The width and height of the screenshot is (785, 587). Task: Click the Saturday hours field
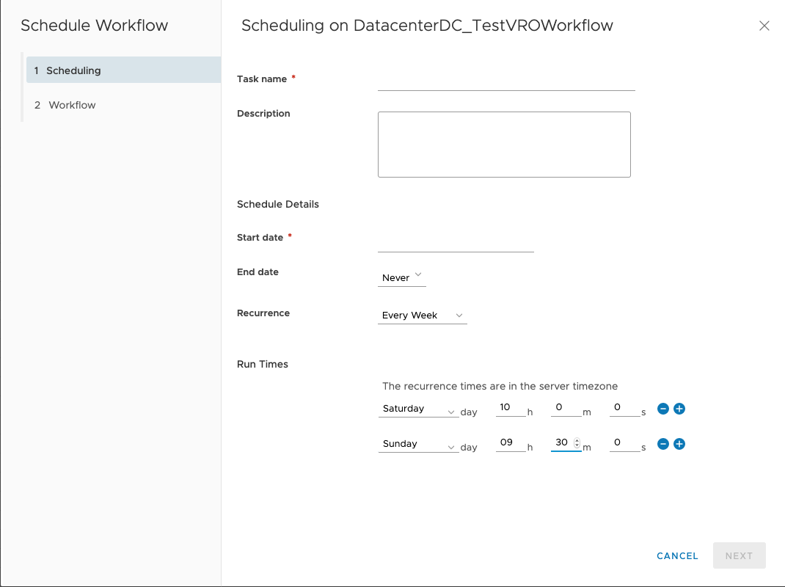[x=510, y=408]
